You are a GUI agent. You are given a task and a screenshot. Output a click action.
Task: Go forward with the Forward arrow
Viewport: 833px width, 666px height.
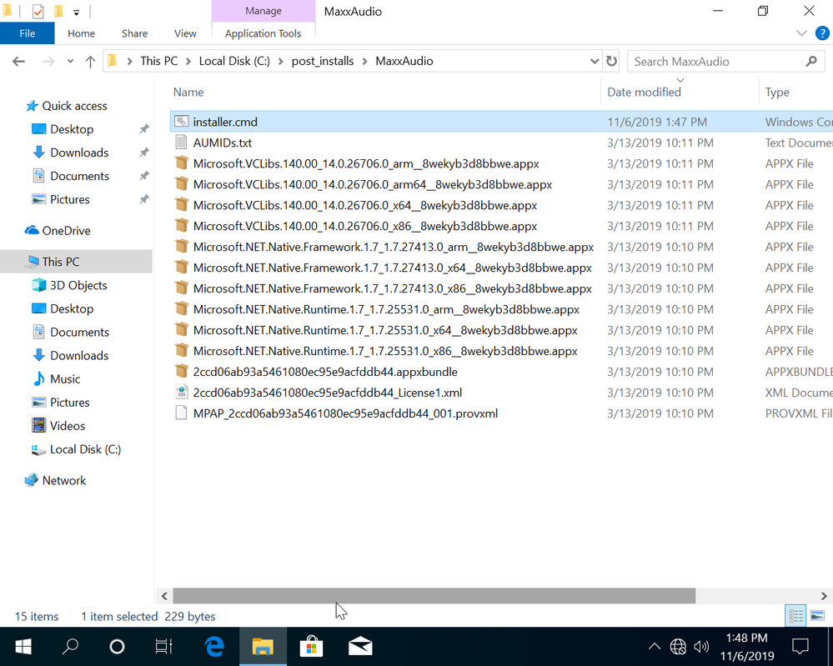point(48,62)
